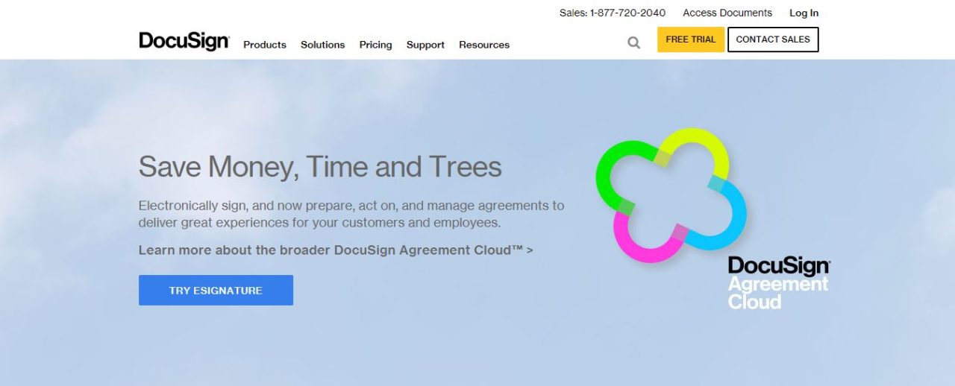Expand the Resources navigation menu
The width and height of the screenshot is (955, 386).
483,45
